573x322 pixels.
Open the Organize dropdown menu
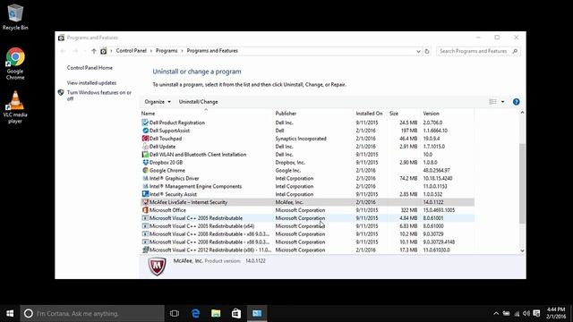(x=158, y=102)
